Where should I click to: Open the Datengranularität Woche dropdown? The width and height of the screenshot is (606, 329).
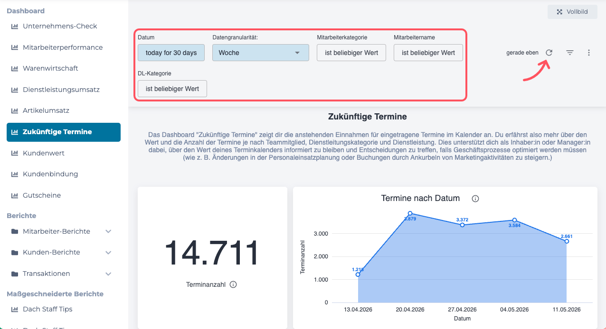(x=260, y=53)
